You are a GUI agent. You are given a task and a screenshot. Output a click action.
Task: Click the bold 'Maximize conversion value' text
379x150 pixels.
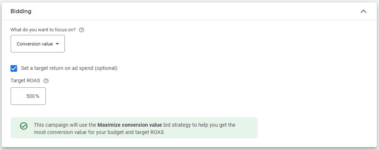pos(130,125)
